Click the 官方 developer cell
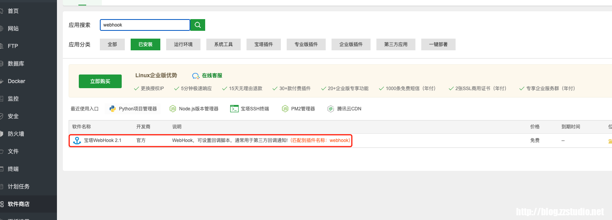Image resolution: width=612 pixels, height=220 pixels. click(141, 140)
